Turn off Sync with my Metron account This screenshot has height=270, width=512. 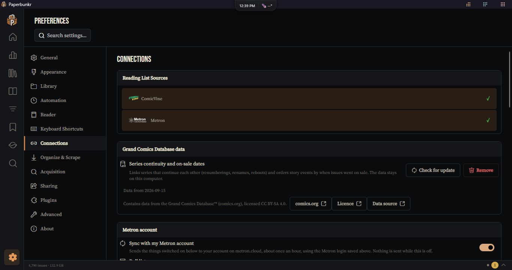[x=487, y=247]
